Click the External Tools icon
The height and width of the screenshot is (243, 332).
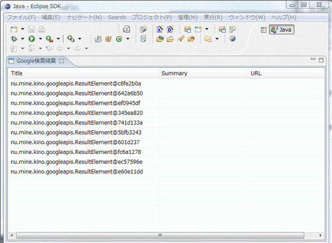(x=71, y=39)
